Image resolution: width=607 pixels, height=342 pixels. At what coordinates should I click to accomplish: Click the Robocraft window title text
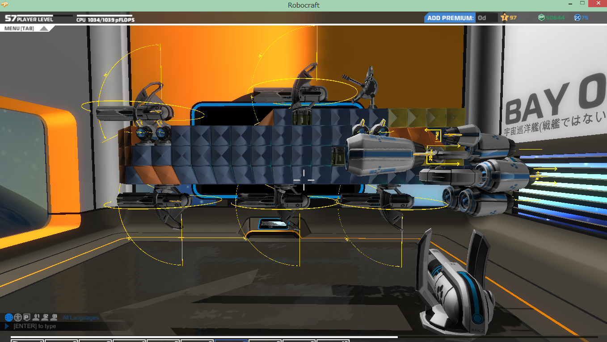(303, 5)
